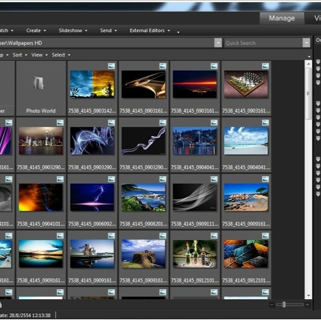Click the file-type badge on the purple lightning thumbnail

point(112,179)
